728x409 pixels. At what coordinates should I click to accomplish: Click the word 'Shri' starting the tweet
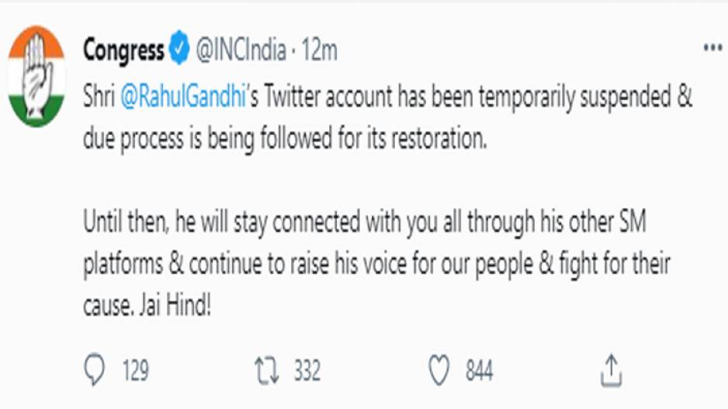click(99, 96)
